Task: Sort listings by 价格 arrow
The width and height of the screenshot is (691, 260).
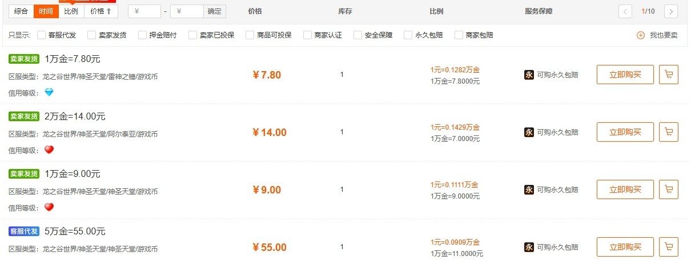Action: (101, 11)
